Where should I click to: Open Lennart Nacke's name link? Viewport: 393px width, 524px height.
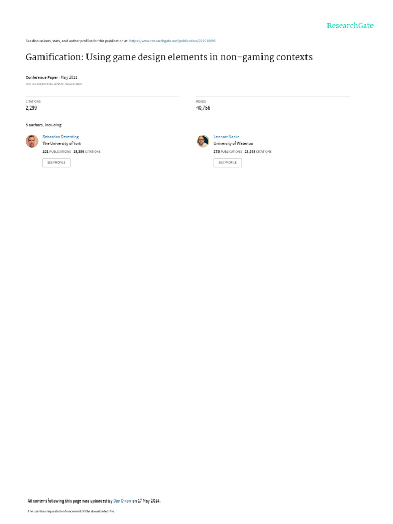[227, 137]
